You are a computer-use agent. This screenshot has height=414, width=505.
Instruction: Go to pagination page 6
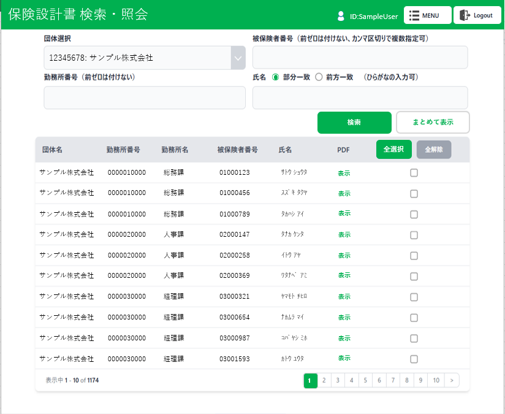coord(379,380)
